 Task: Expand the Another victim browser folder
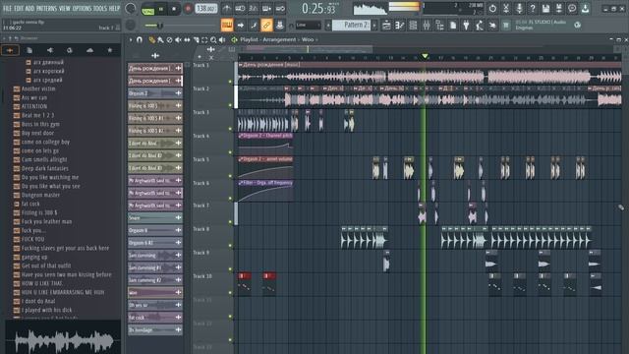coord(38,88)
